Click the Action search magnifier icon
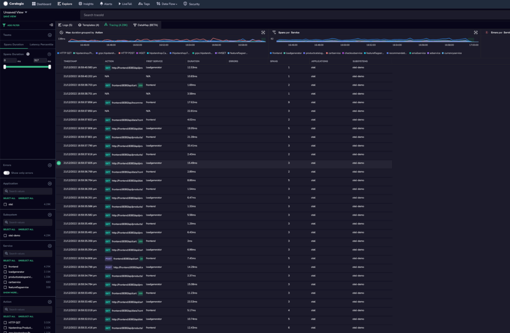 pyautogui.click(x=6, y=310)
